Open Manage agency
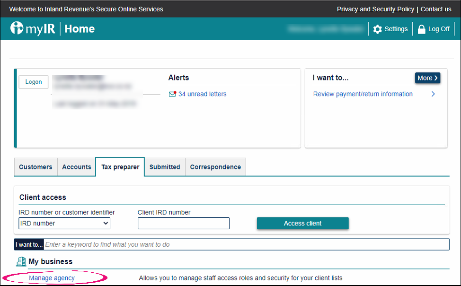The height and width of the screenshot is (286, 461). click(x=51, y=278)
